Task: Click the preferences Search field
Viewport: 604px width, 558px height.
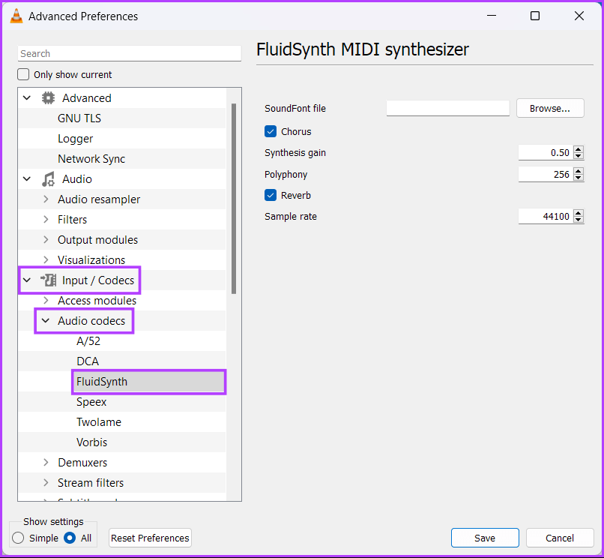Action: click(x=130, y=53)
